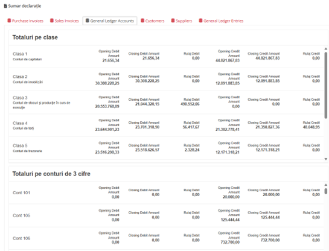Click the up arrow of 3 cifre list scrollbar

click(x=325, y=185)
